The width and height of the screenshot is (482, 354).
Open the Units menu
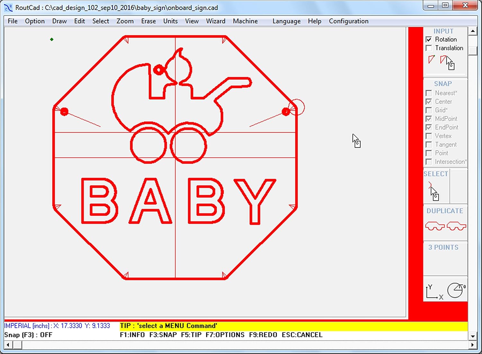point(170,21)
